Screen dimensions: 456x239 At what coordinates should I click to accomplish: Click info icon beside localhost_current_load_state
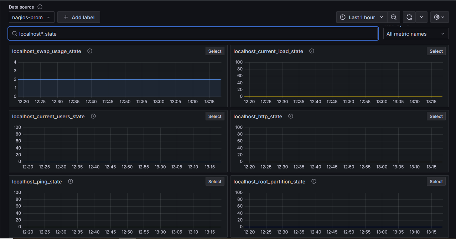click(x=312, y=51)
